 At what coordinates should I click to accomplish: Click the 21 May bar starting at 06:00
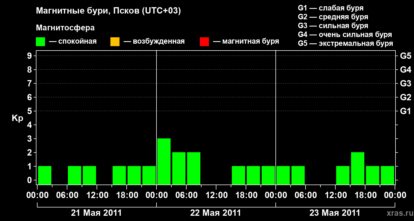(75, 175)
